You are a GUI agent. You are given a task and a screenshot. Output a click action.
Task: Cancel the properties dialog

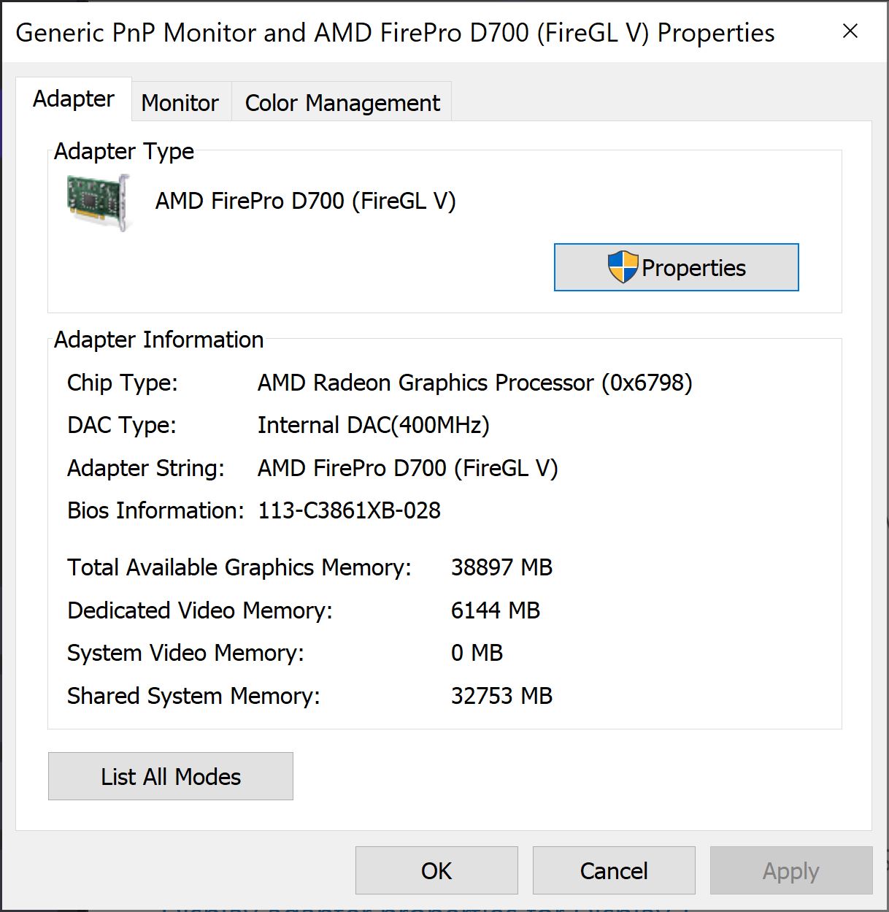tap(614, 870)
